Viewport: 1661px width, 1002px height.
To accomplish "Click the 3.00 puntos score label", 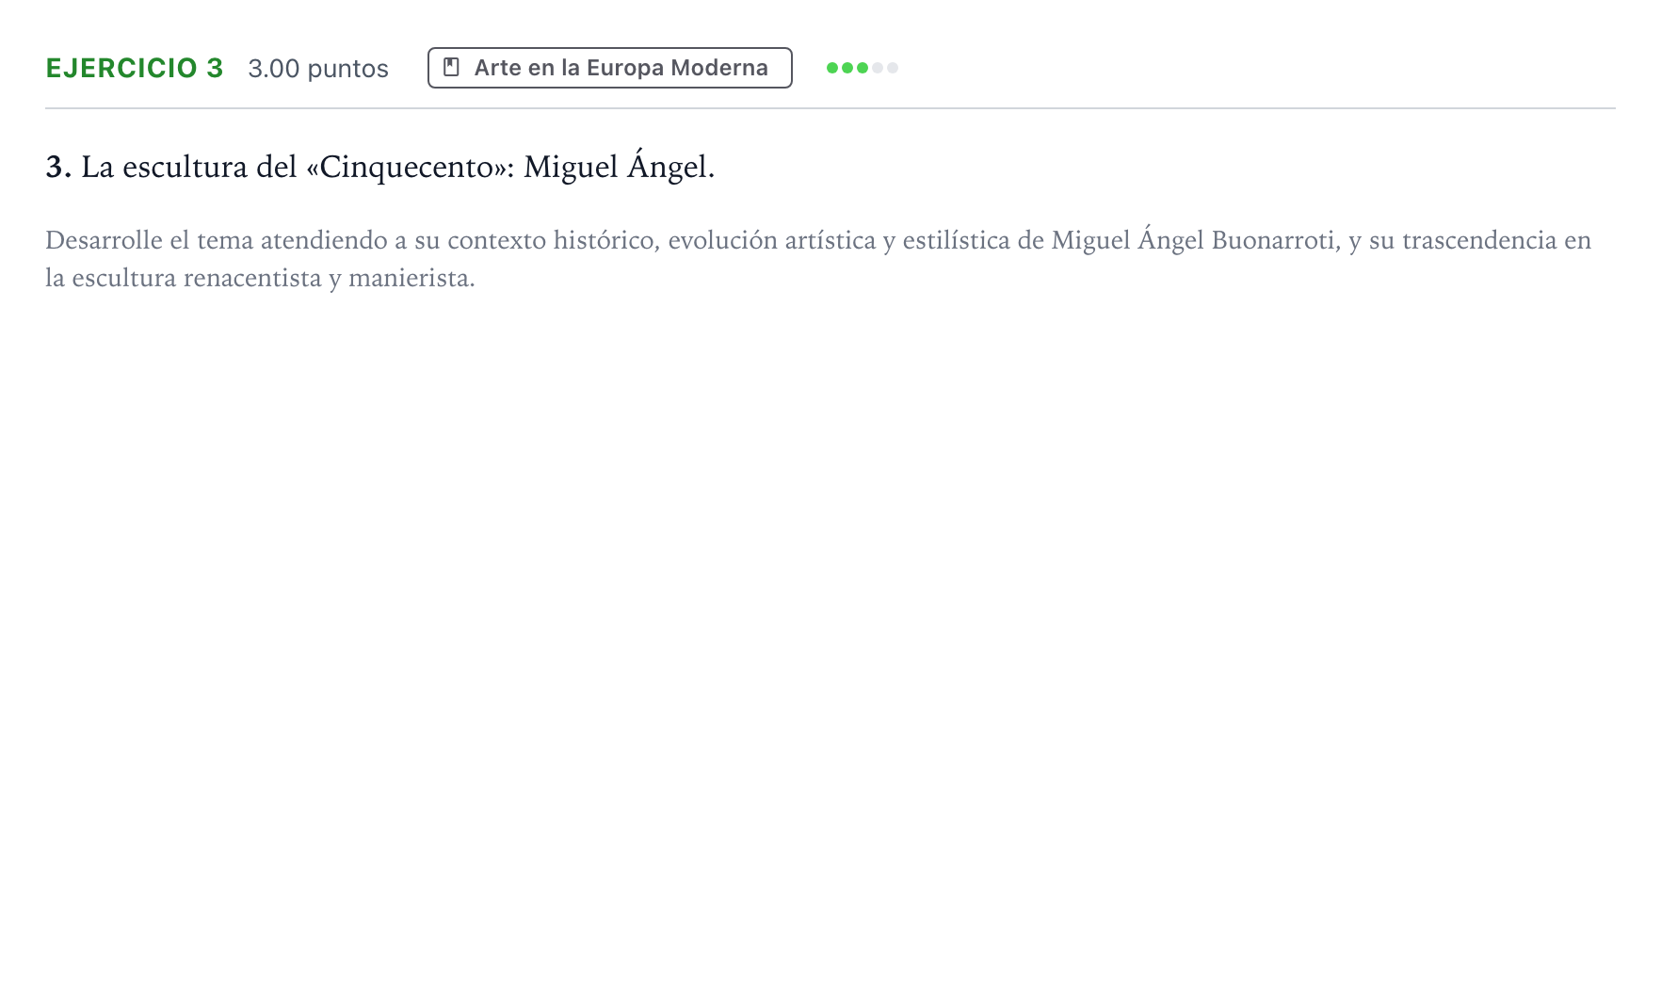I will [x=318, y=69].
